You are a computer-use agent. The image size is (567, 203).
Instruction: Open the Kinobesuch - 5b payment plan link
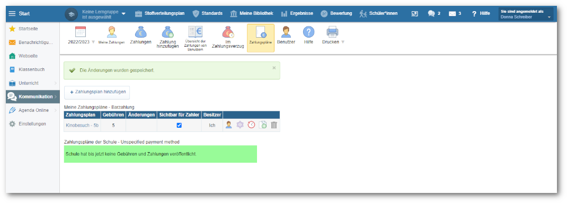(82, 125)
